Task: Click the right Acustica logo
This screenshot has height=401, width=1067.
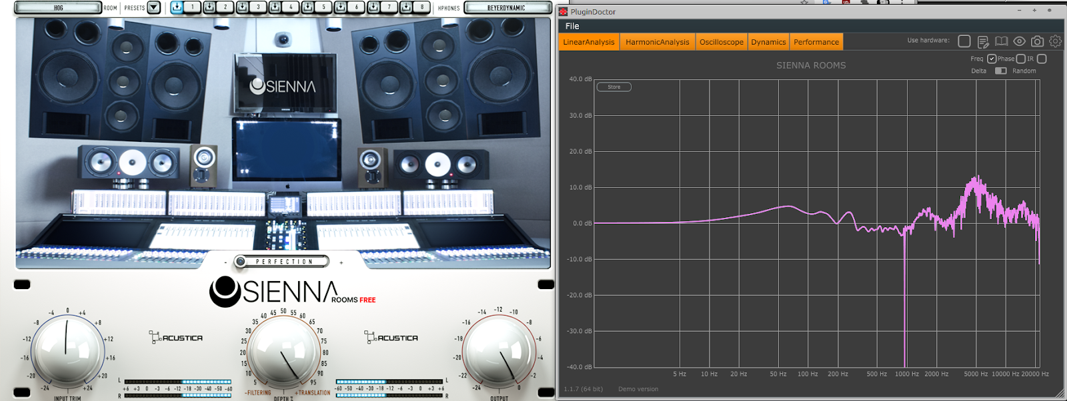Action: tap(391, 337)
